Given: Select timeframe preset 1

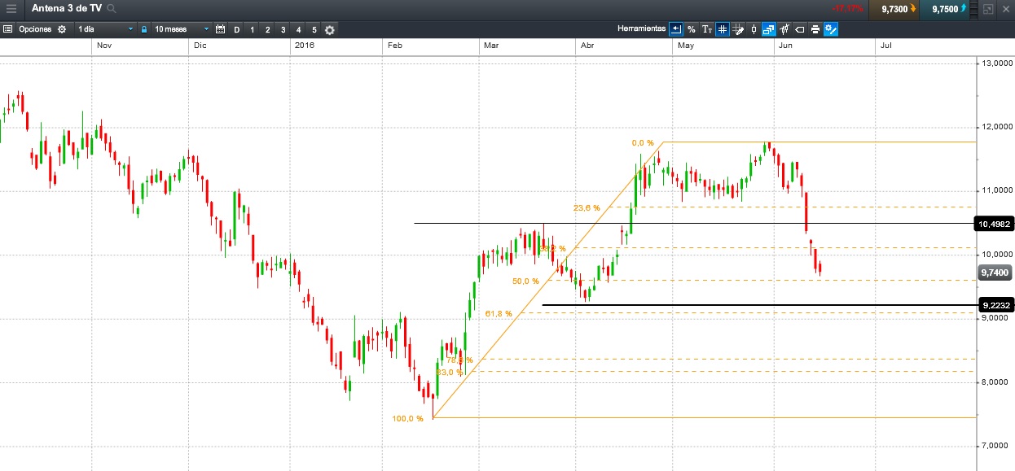Looking at the screenshot, I should 253,29.
